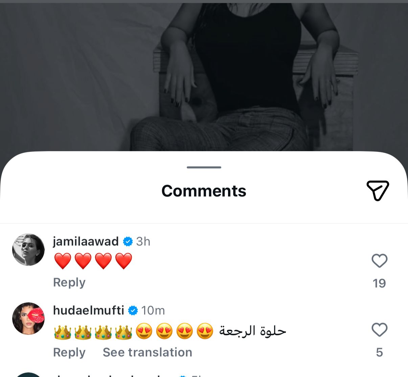View the 19 likes on jamilaawad's comment
Viewport: 408px width, 377px height.
pos(380,283)
